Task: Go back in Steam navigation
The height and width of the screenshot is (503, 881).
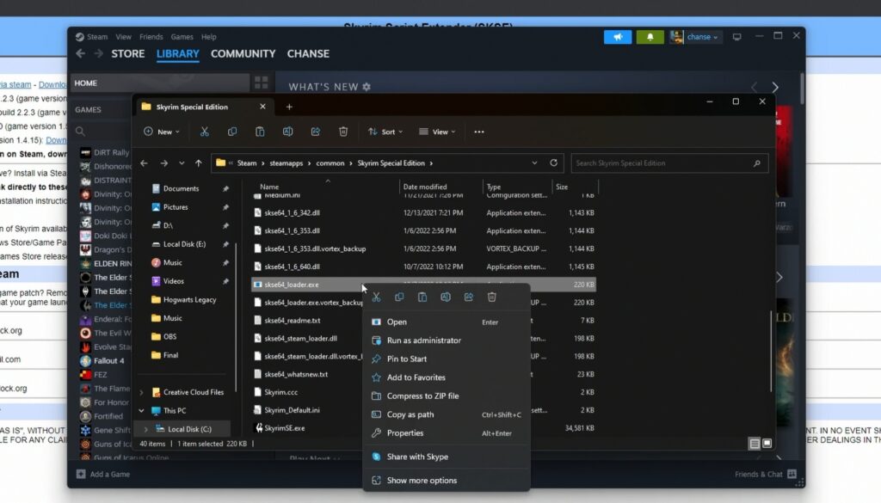Action: coord(80,53)
